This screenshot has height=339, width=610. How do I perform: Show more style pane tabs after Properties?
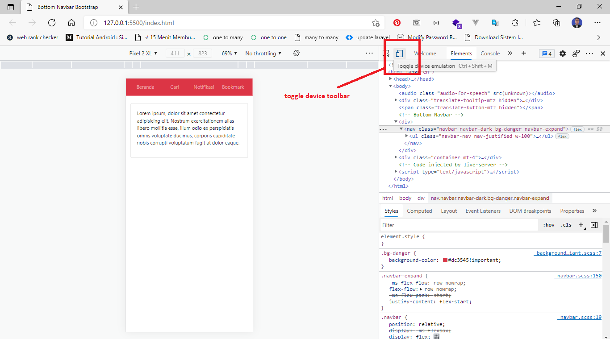[594, 211]
